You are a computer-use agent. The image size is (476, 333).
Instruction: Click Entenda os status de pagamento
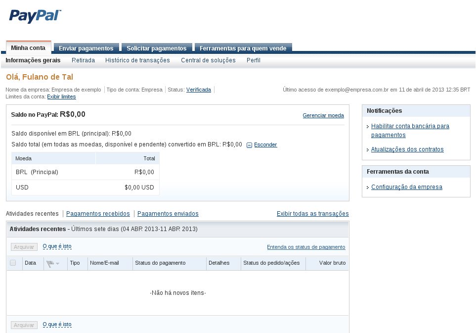pos(306,247)
